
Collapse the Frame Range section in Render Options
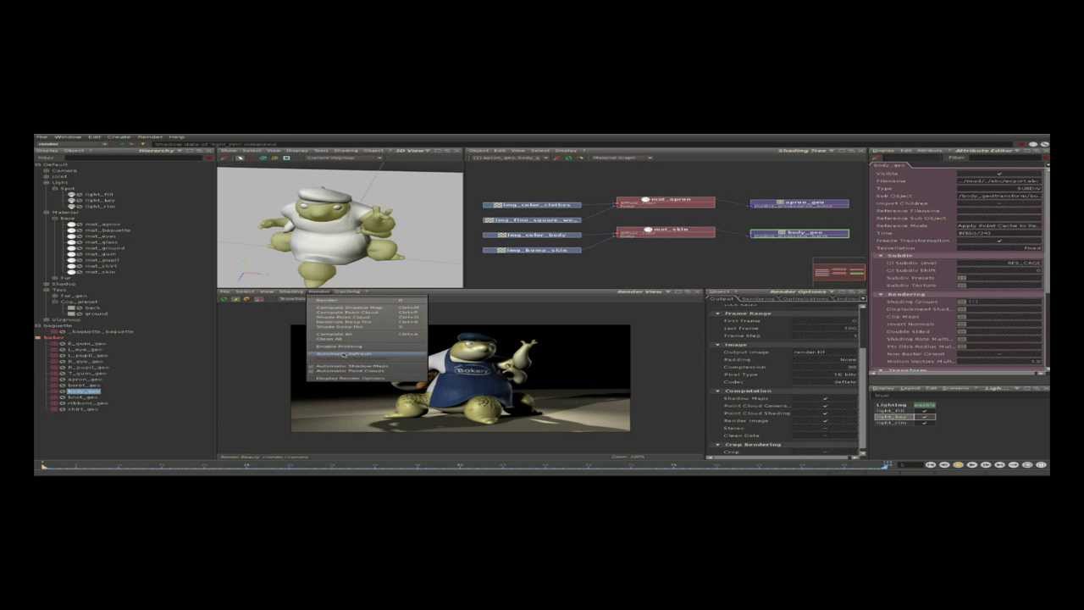coord(717,313)
